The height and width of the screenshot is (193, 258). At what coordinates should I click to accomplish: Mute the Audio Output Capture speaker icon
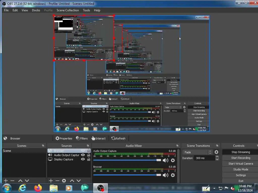pos(165,160)
